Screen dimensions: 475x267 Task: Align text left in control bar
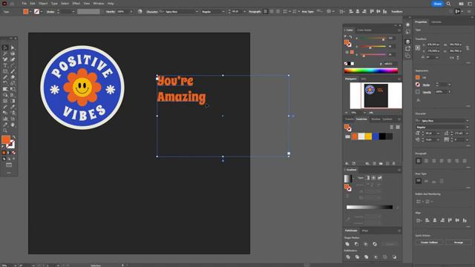266,12
